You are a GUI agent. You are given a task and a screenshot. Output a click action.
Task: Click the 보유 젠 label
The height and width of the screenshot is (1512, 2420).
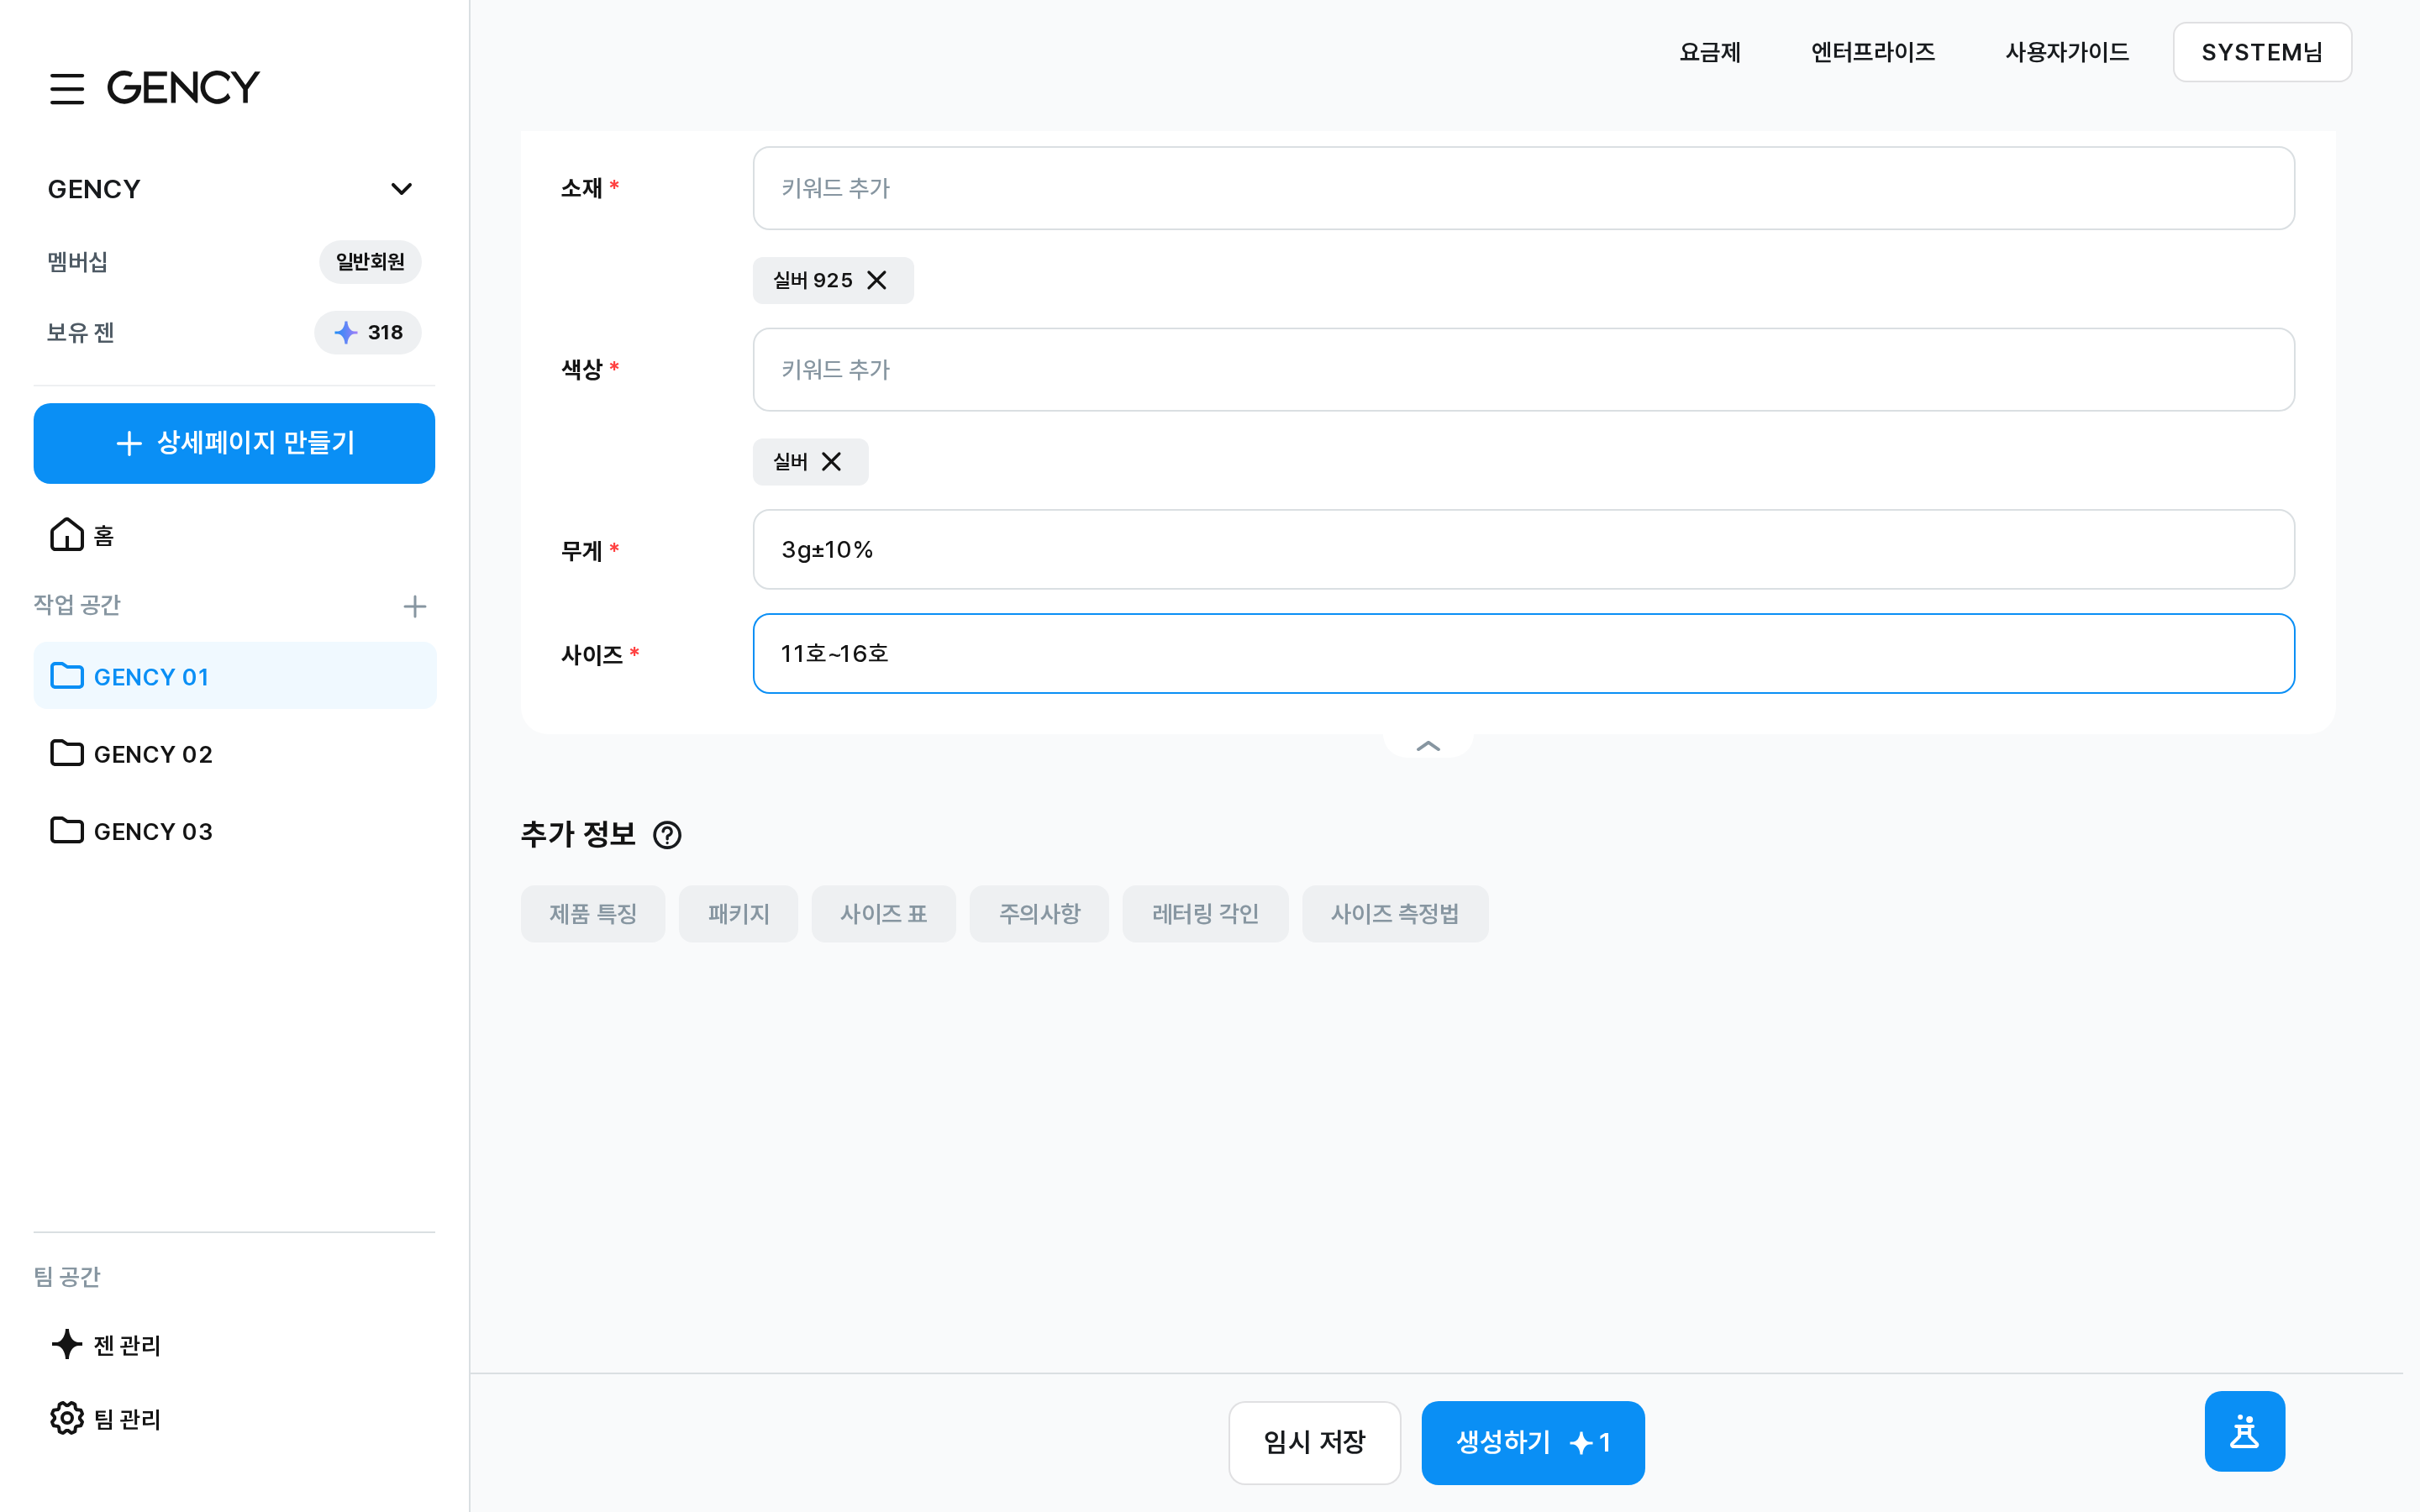[80, 333]
